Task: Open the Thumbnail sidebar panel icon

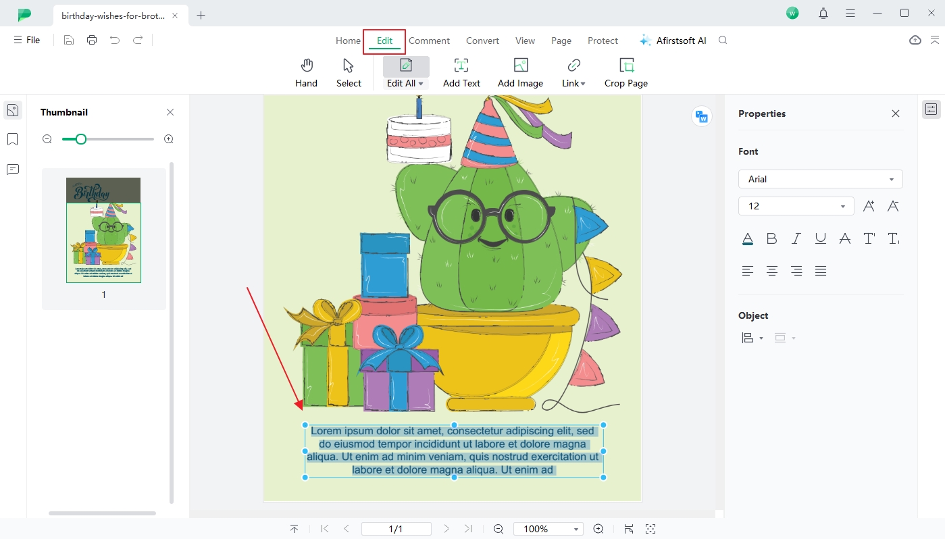Action: [x=13, y=110]
